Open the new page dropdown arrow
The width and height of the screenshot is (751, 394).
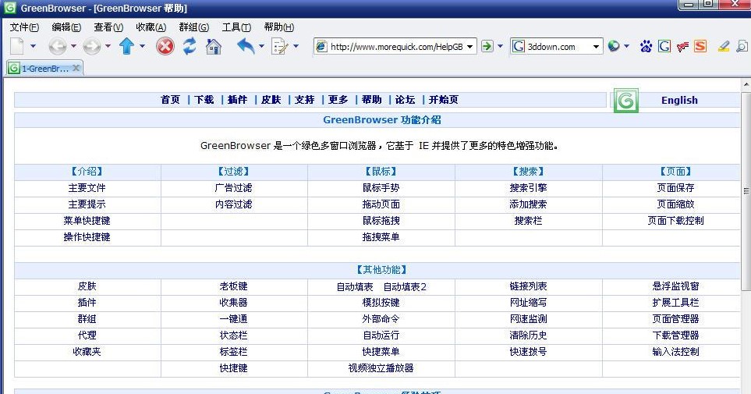coord(33,46)
